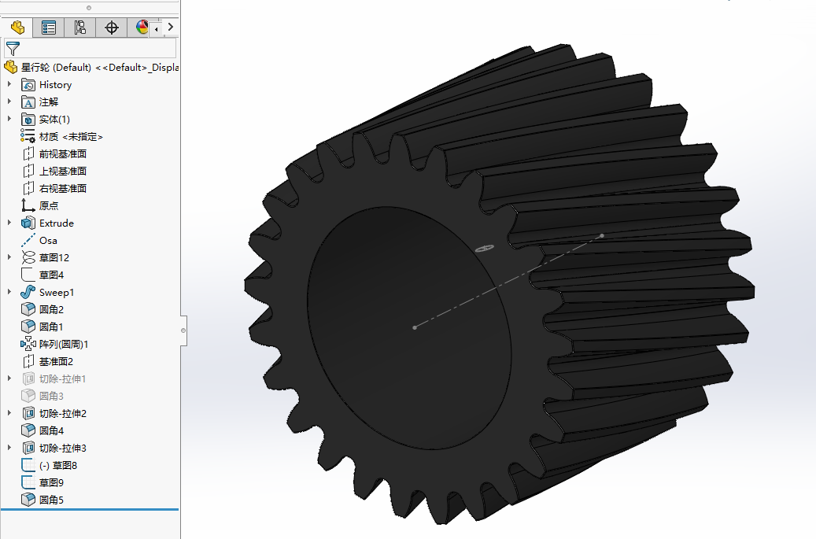Image resolution: width=816 pixels, height=539 pixels.
Task: Select the suppressed 切除-拉伸1 icon
Action: [x=28, y=378]
